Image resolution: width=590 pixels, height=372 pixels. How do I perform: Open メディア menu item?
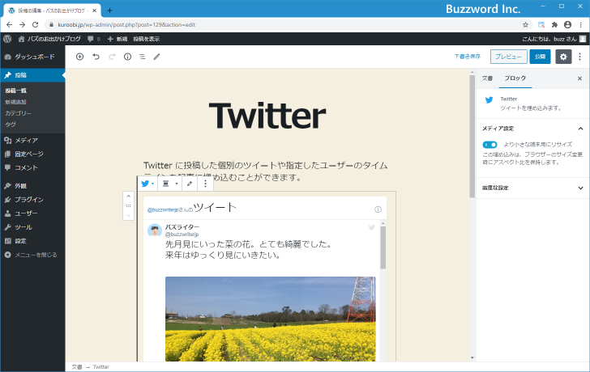pos(32,141)
